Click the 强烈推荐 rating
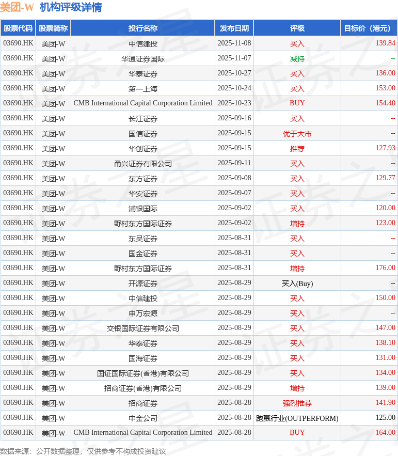 pos(297,403)
